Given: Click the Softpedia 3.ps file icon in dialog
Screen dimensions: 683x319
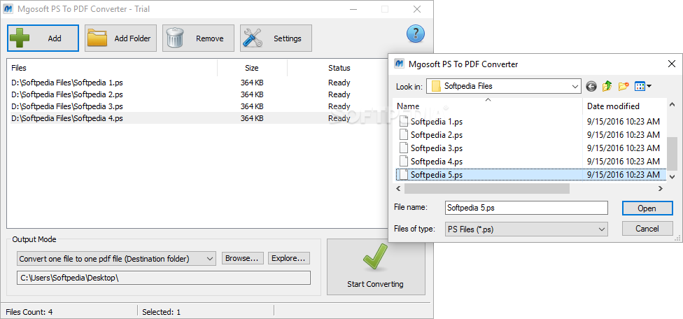Looking at the screenshot, I should (404, 148).
